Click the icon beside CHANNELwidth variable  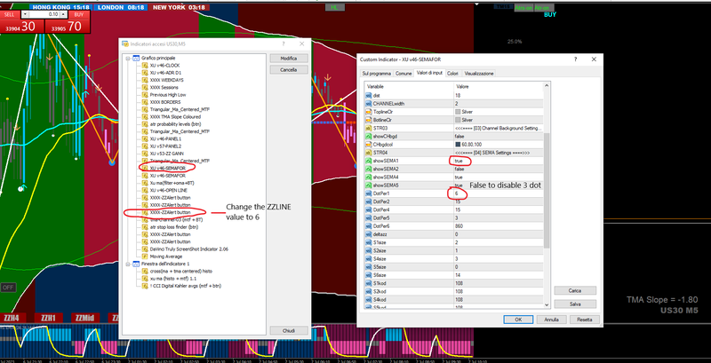(369, 104)
